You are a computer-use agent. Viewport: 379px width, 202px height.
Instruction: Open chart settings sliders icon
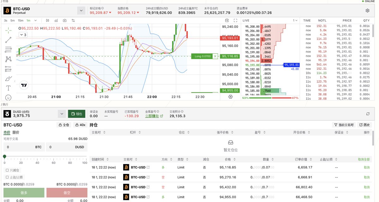tap(73, 21)
